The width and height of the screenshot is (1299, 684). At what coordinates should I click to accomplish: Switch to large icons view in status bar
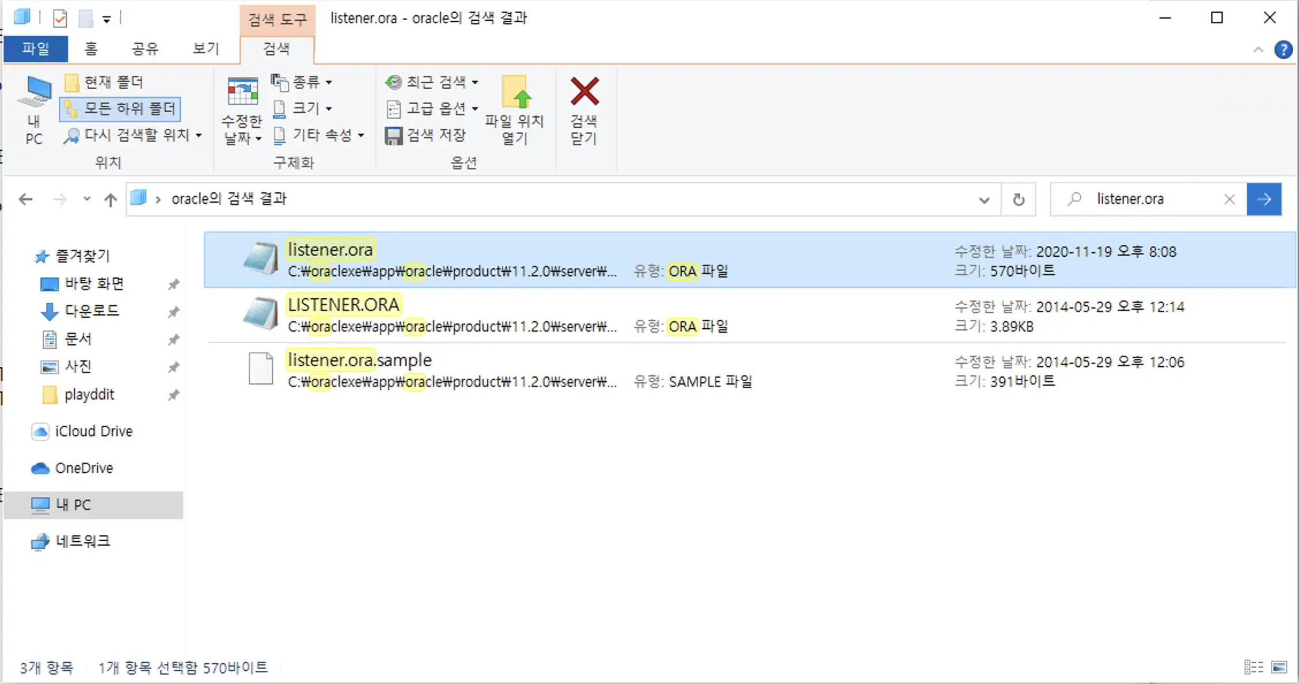tap(1279, 667)
